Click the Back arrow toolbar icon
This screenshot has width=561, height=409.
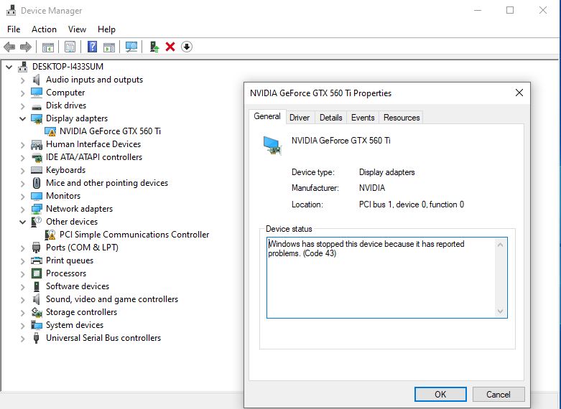tap(9, 47)
